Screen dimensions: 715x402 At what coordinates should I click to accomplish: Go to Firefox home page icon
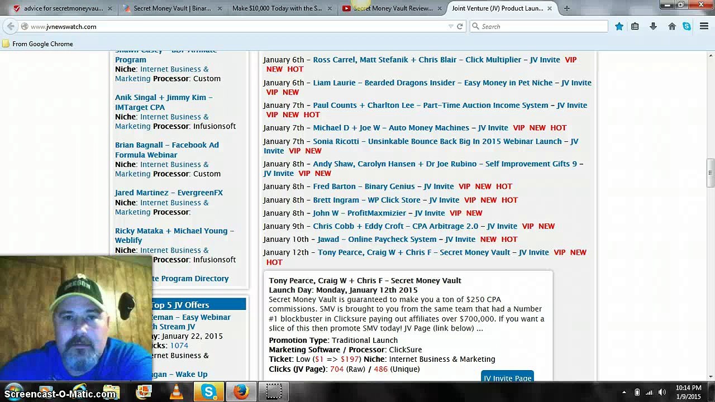pyautogui.click(x=672, y=26)
